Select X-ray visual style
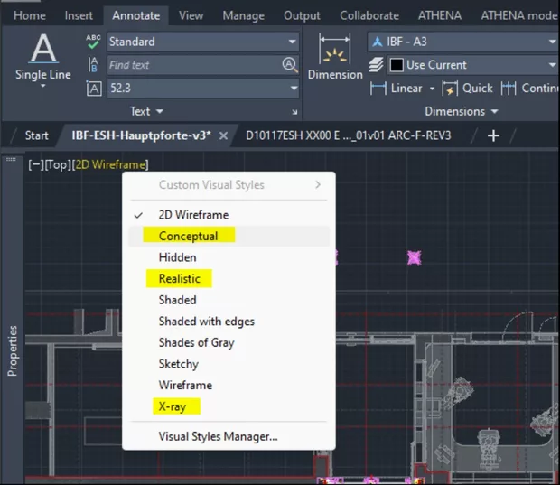 coord(172,406)
